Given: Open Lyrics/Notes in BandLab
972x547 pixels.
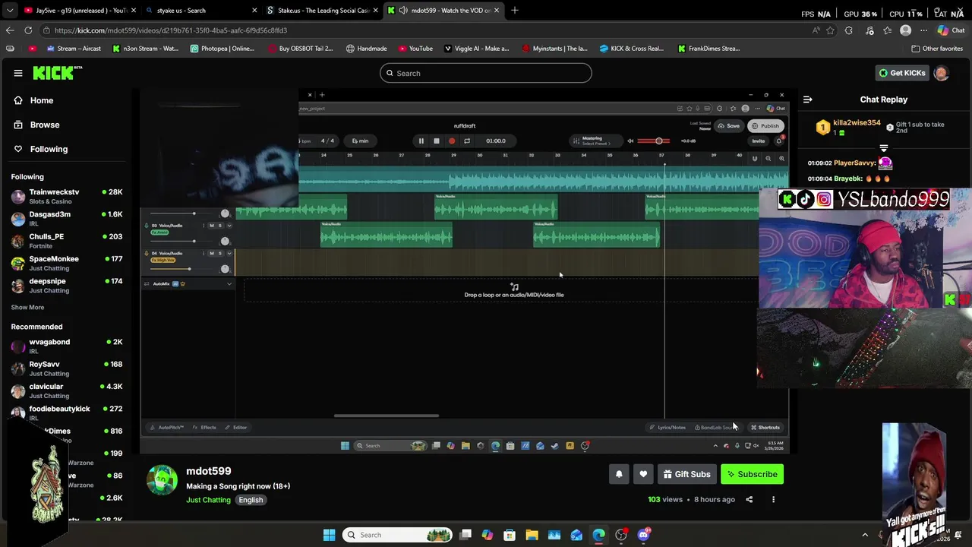Looking at the screenshot, I should 668,427.
